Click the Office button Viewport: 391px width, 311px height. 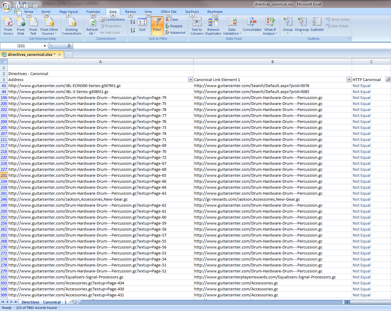point(6,7)
